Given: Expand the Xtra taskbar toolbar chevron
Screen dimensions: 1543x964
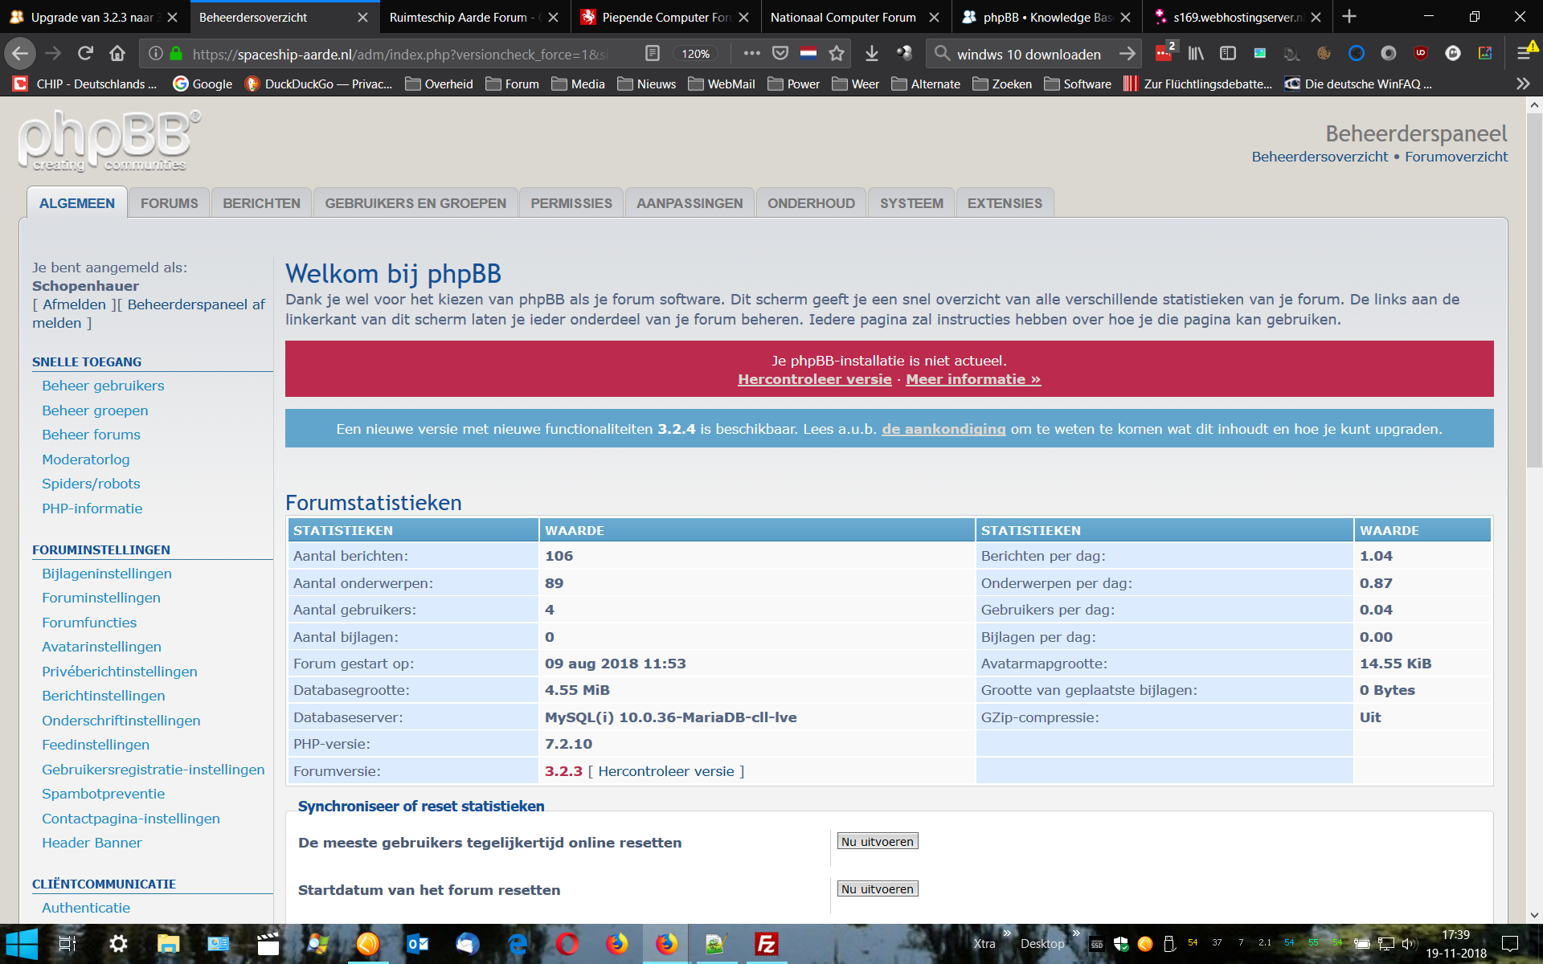Looking at the screenshot, I should point(1007,933).
